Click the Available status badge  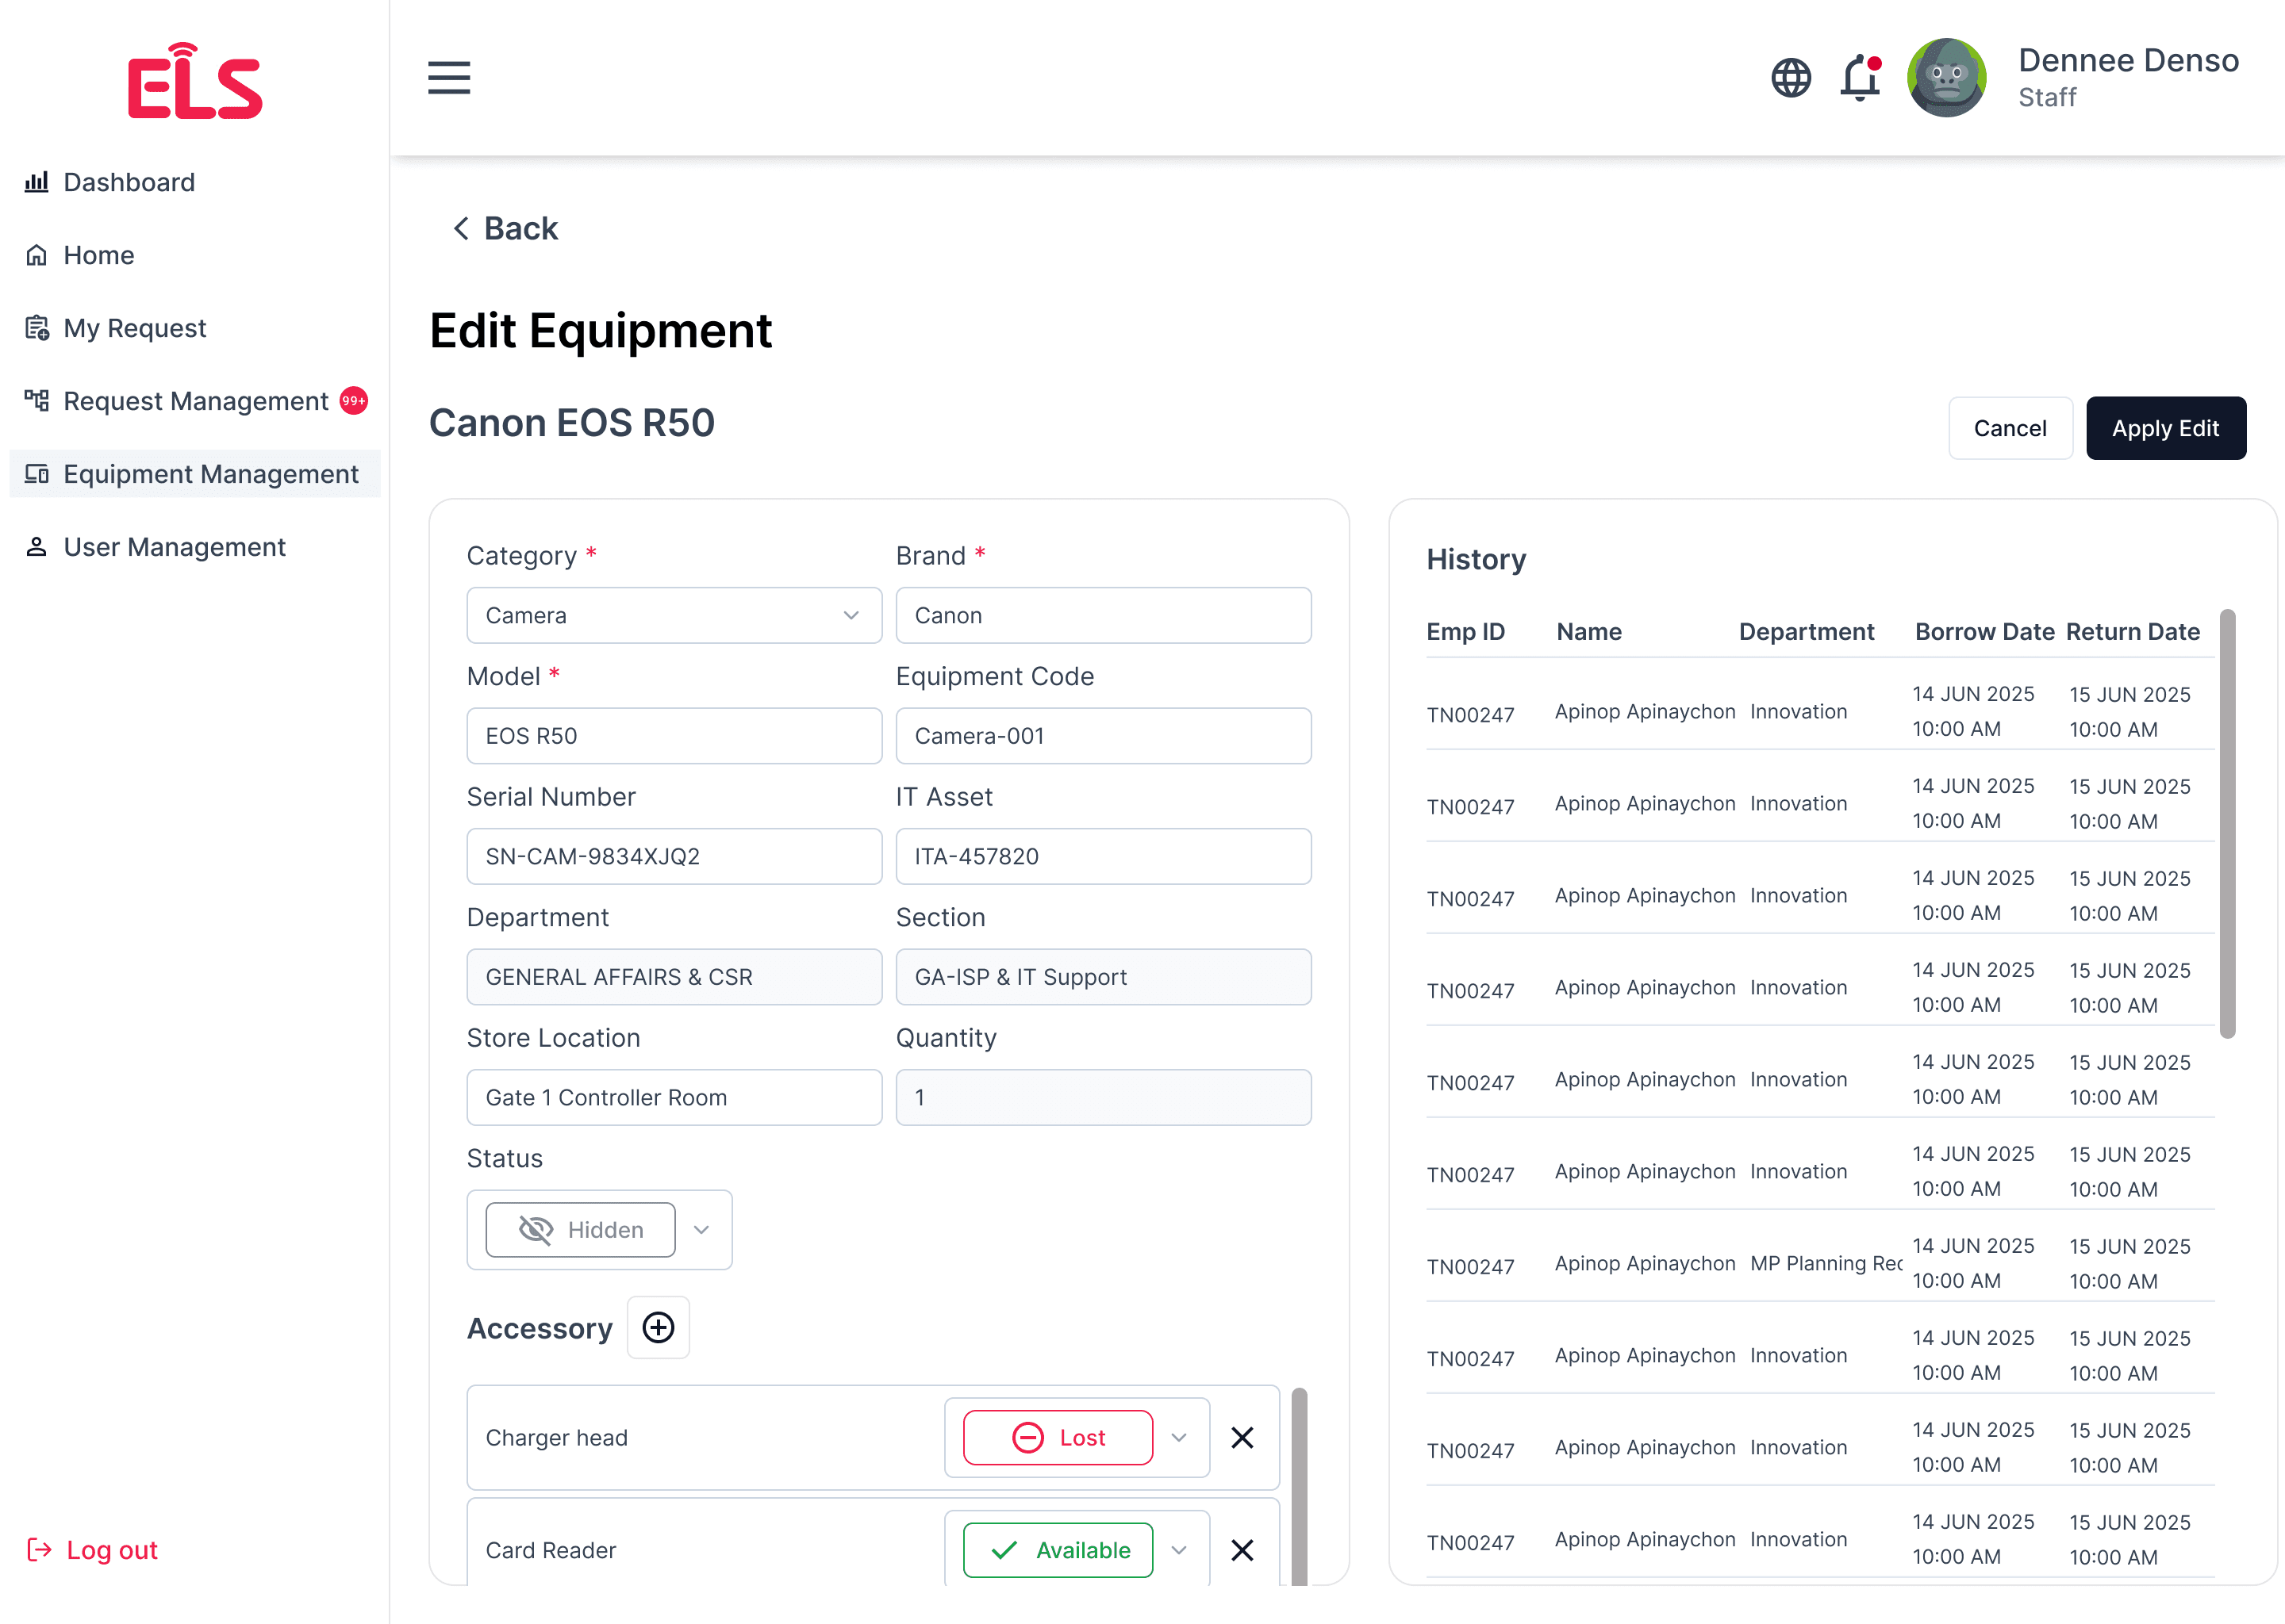[1058, 1550]
